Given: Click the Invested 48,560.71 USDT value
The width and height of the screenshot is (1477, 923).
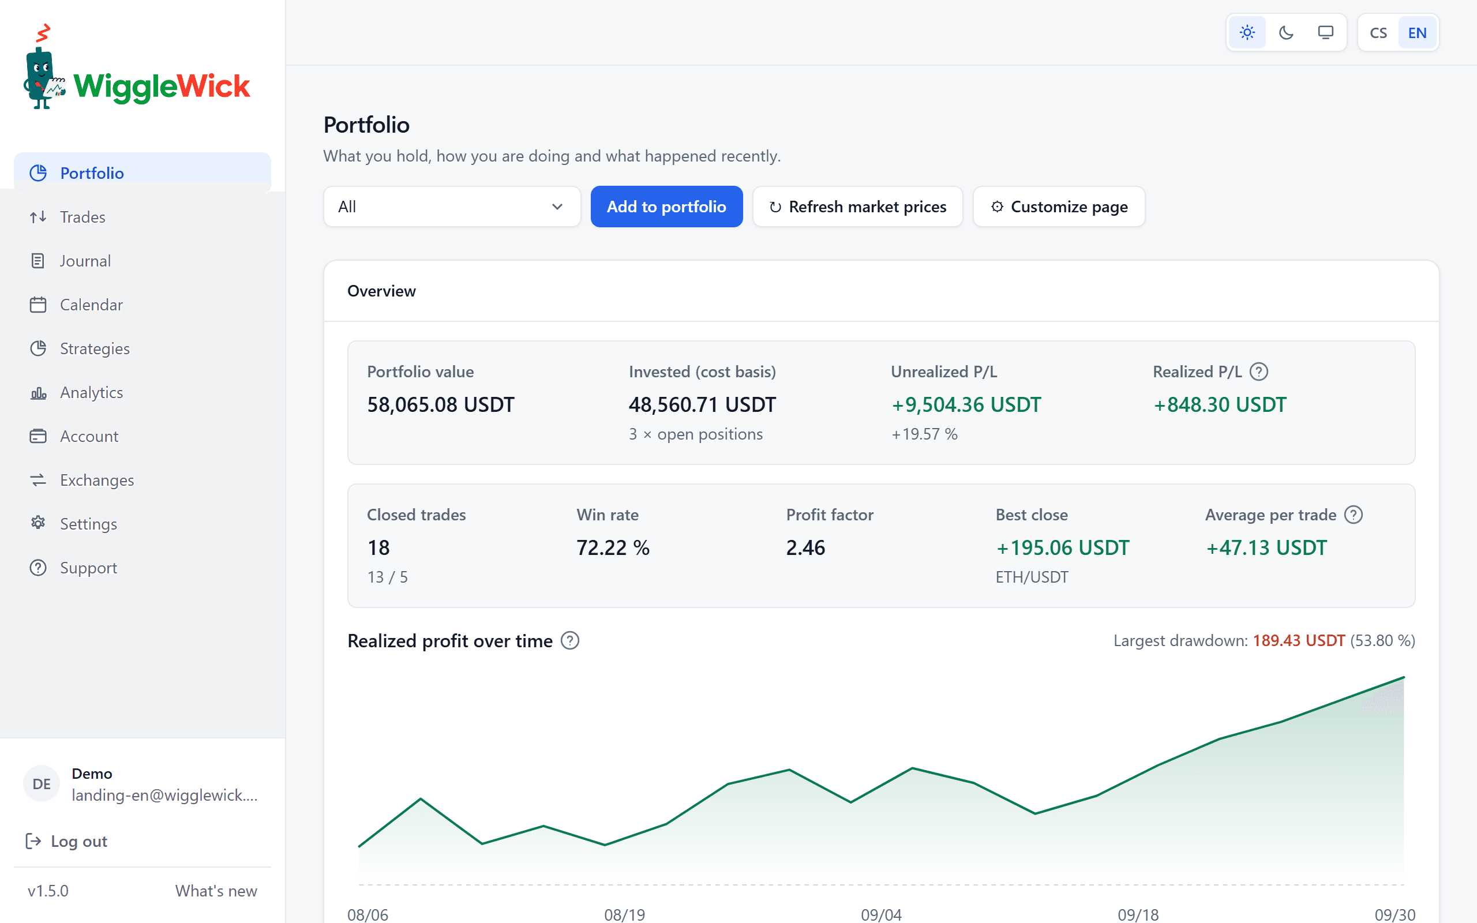Looking at the screenshot, I should [x=703, y=404].
